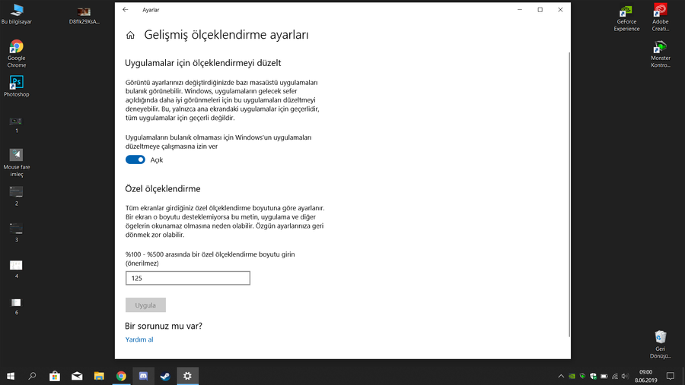Screen dimensions: 685x385
Task: Open the Photoshop desktop shortcut
Action: click(x=17, y=87)
